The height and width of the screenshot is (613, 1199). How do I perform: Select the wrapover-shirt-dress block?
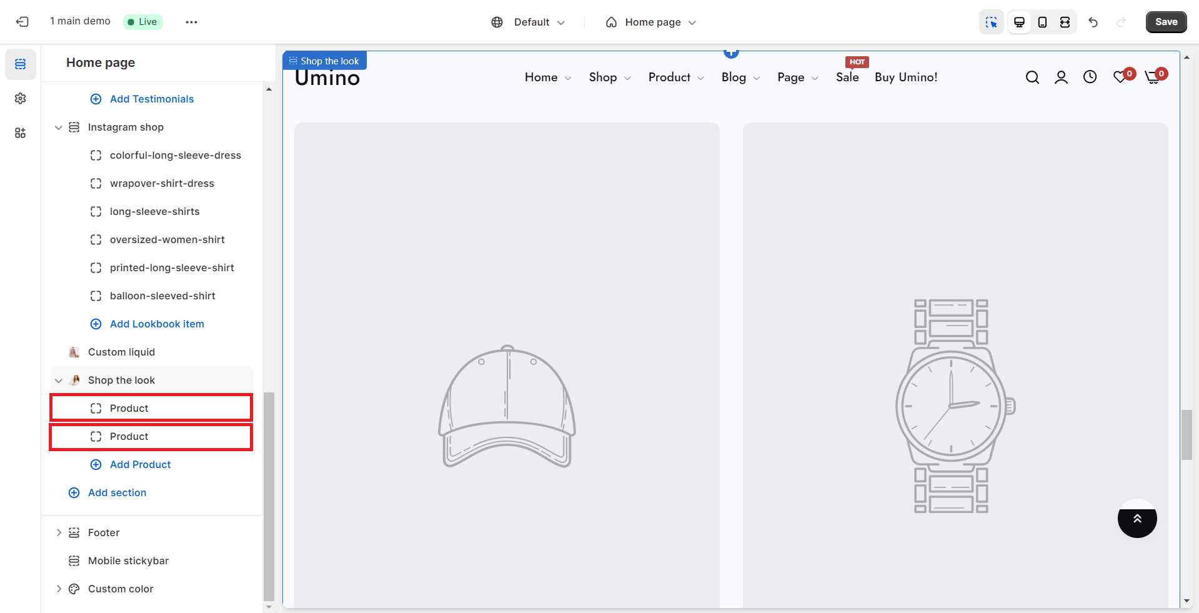click(162, 184)
